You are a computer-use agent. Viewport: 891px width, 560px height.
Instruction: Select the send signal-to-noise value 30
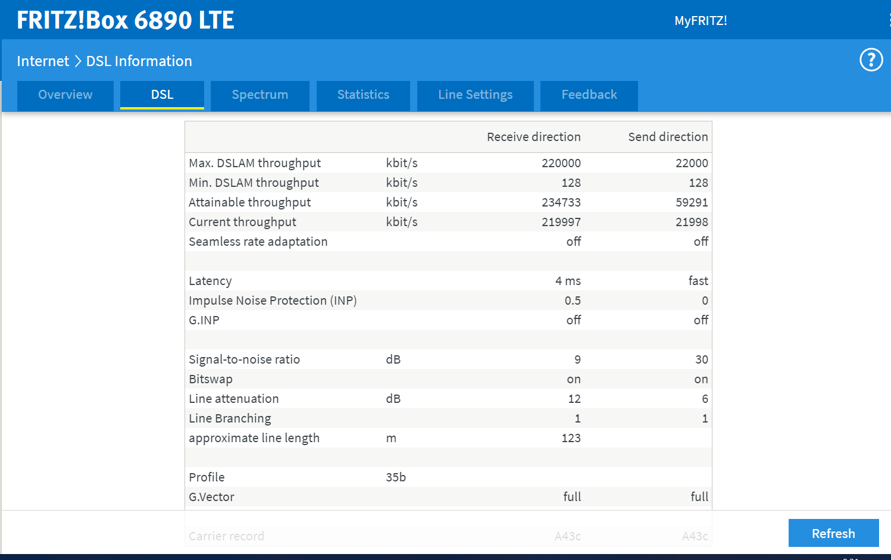(702, 359)
